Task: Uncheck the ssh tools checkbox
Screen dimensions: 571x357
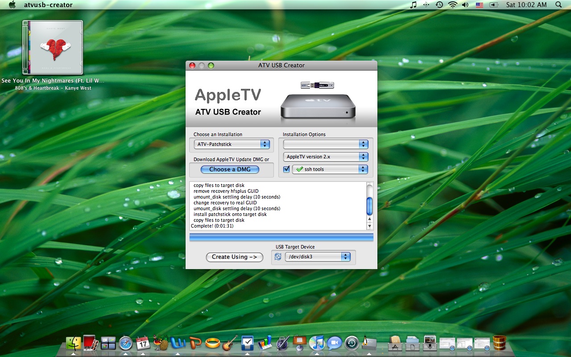Action: pos(286,169)
